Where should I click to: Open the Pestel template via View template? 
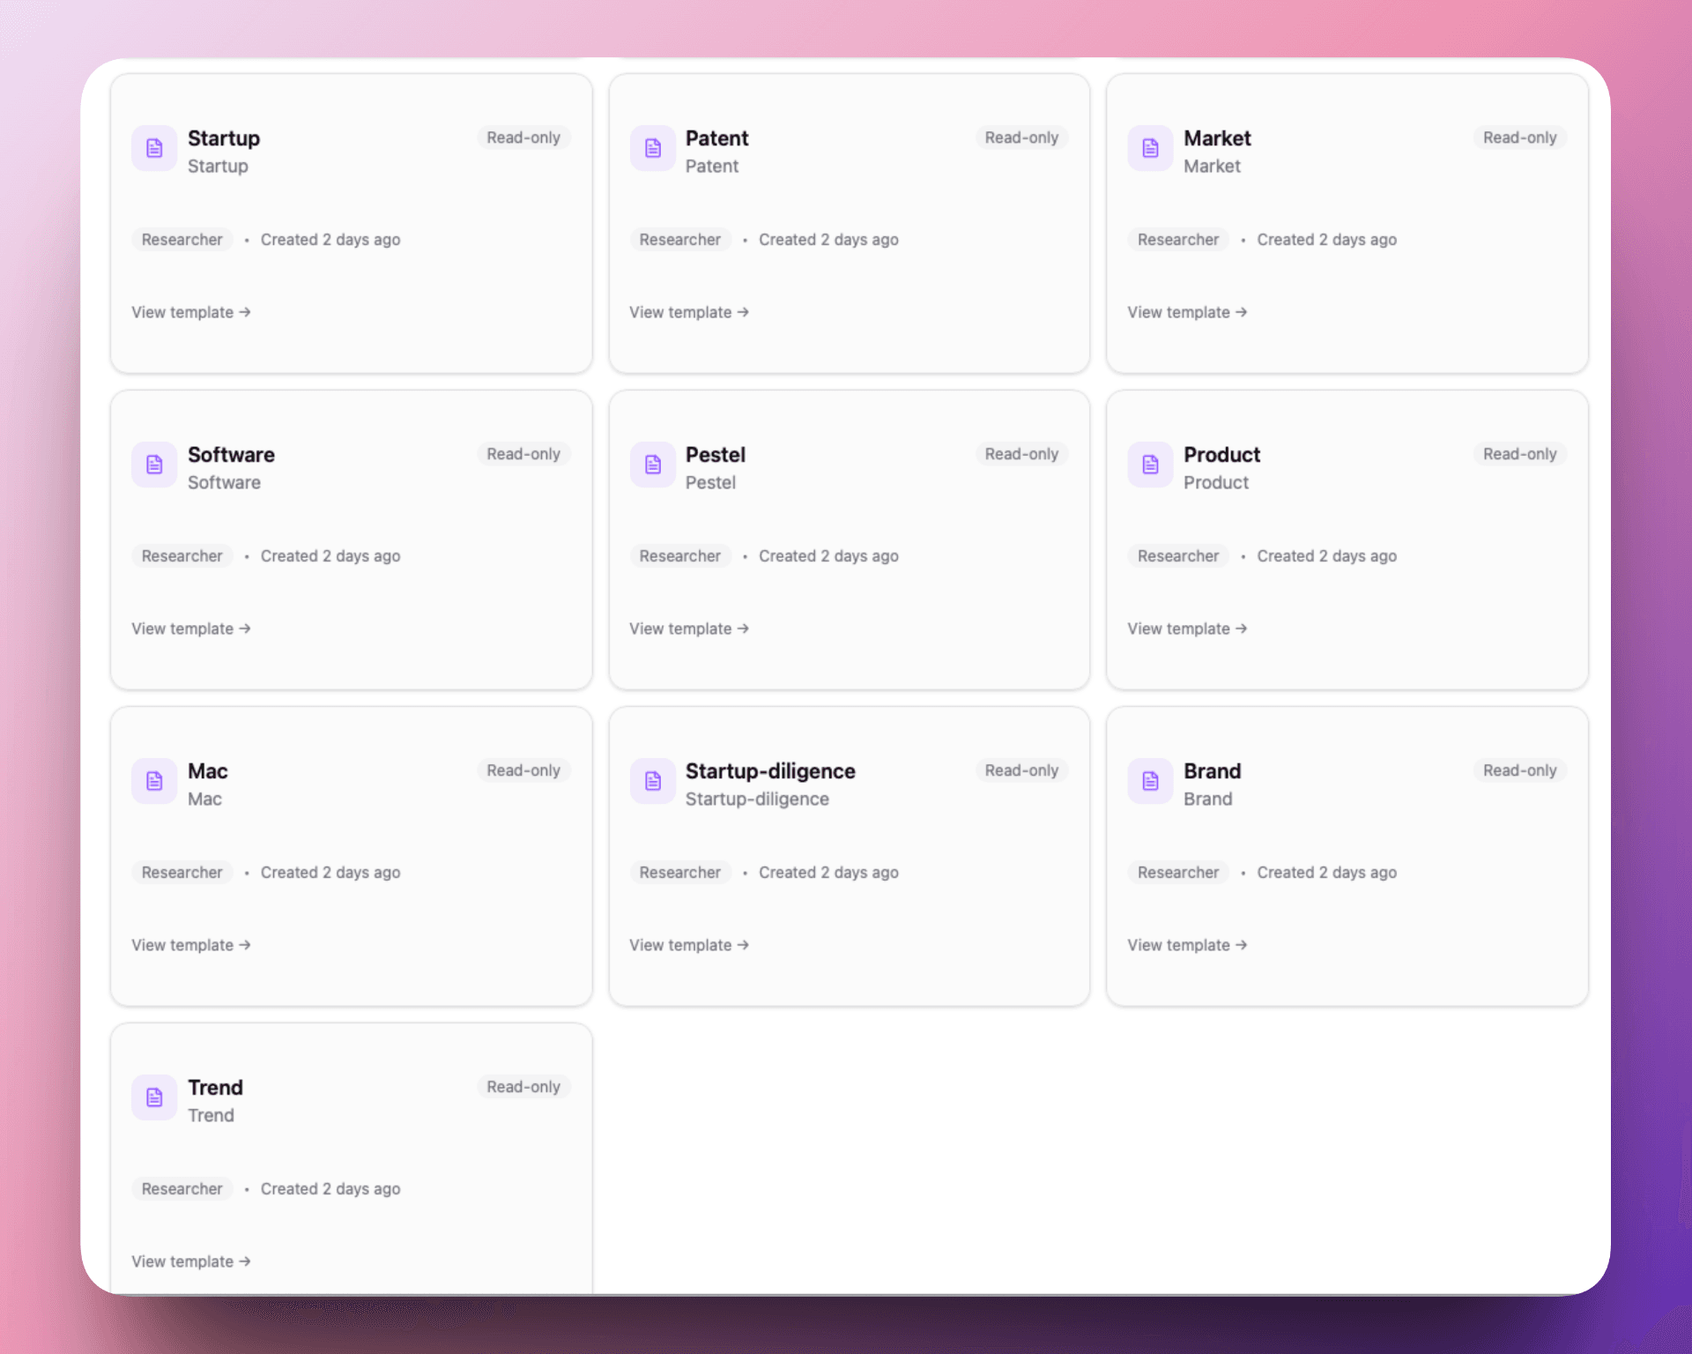pos(688,628)
